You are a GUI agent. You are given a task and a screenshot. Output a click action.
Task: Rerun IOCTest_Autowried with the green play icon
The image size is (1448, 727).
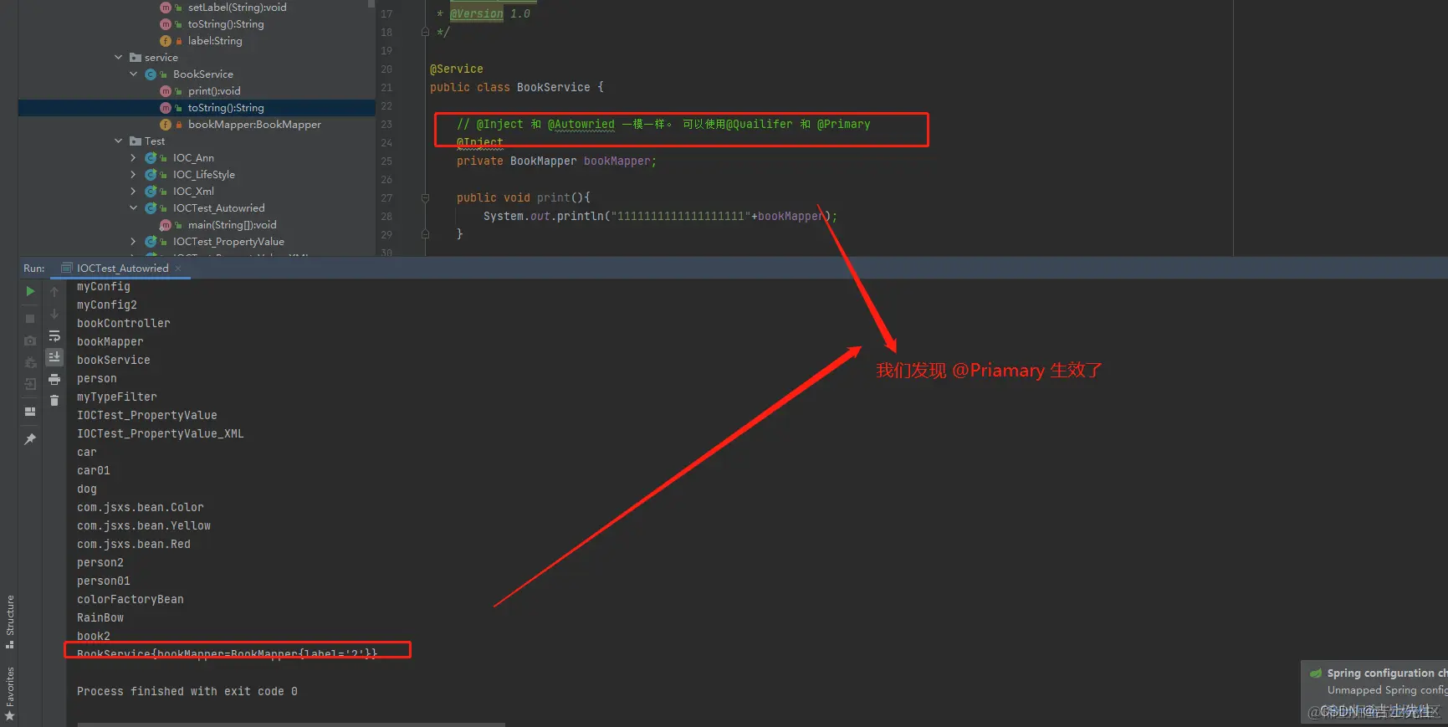30,291
